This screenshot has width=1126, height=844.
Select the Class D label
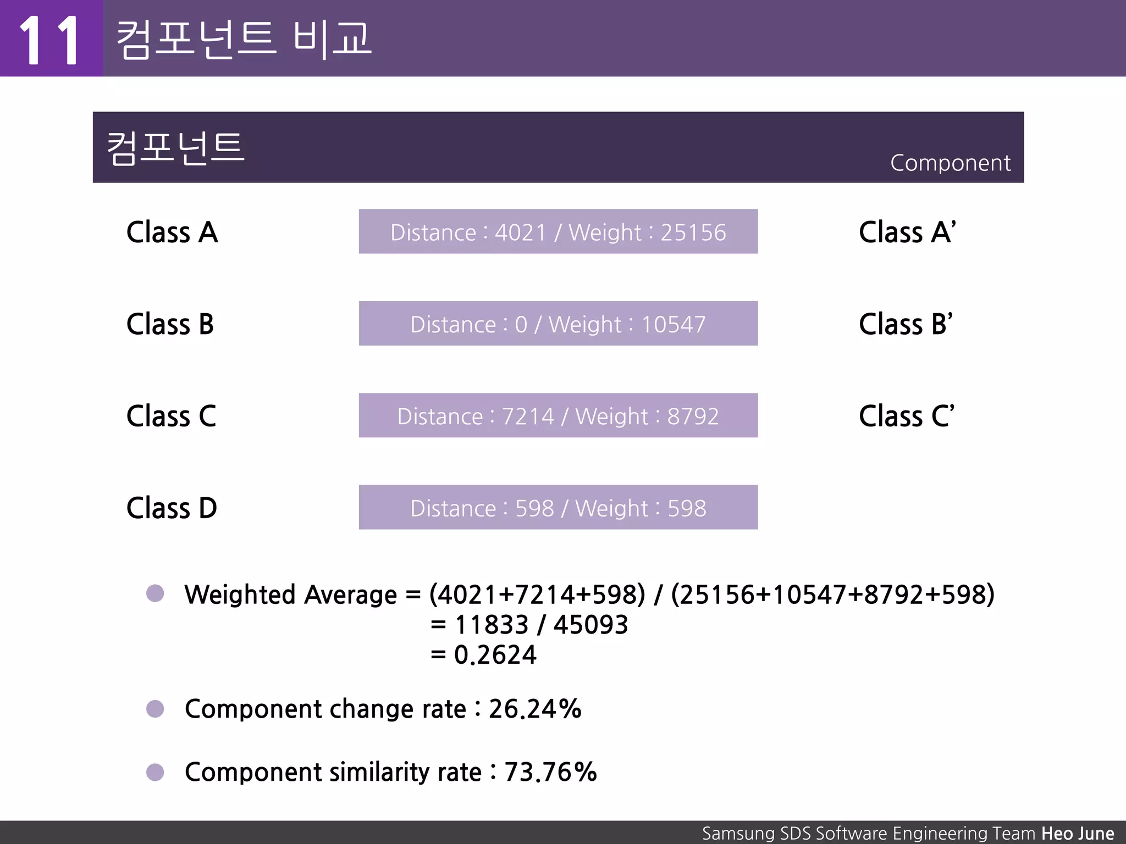(172, 507)
